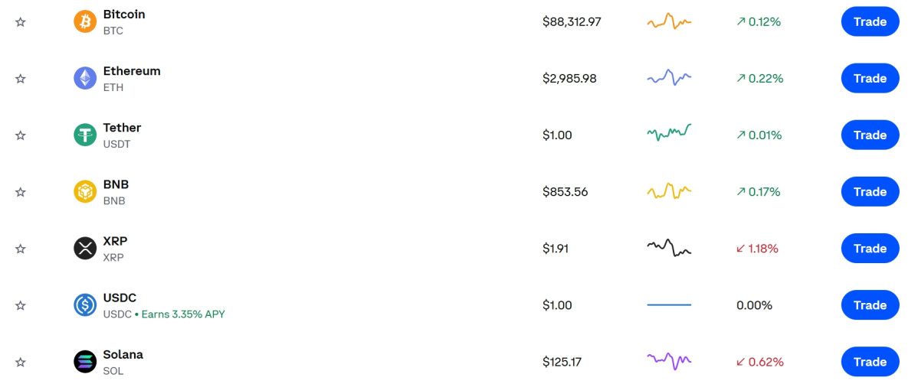918x384 pixels.
Task: Click the Tether green logo icon
Action: 85,135
